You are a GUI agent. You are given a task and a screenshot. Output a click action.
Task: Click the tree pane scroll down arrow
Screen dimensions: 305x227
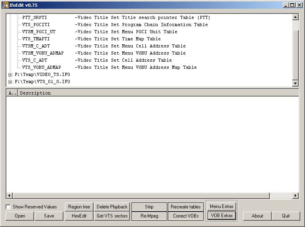(295, 83)
